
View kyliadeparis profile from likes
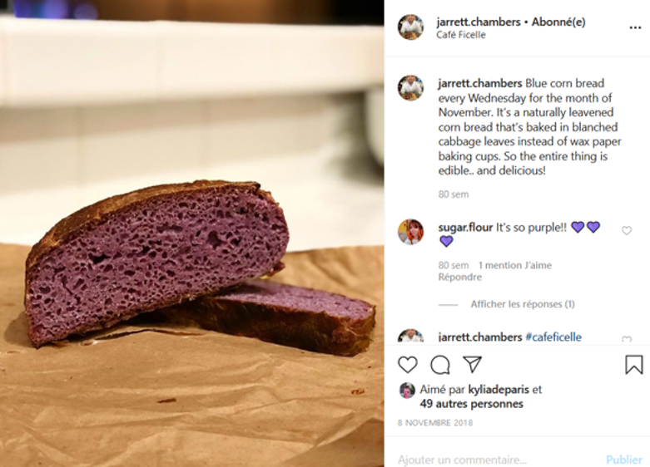click(499, 390)
